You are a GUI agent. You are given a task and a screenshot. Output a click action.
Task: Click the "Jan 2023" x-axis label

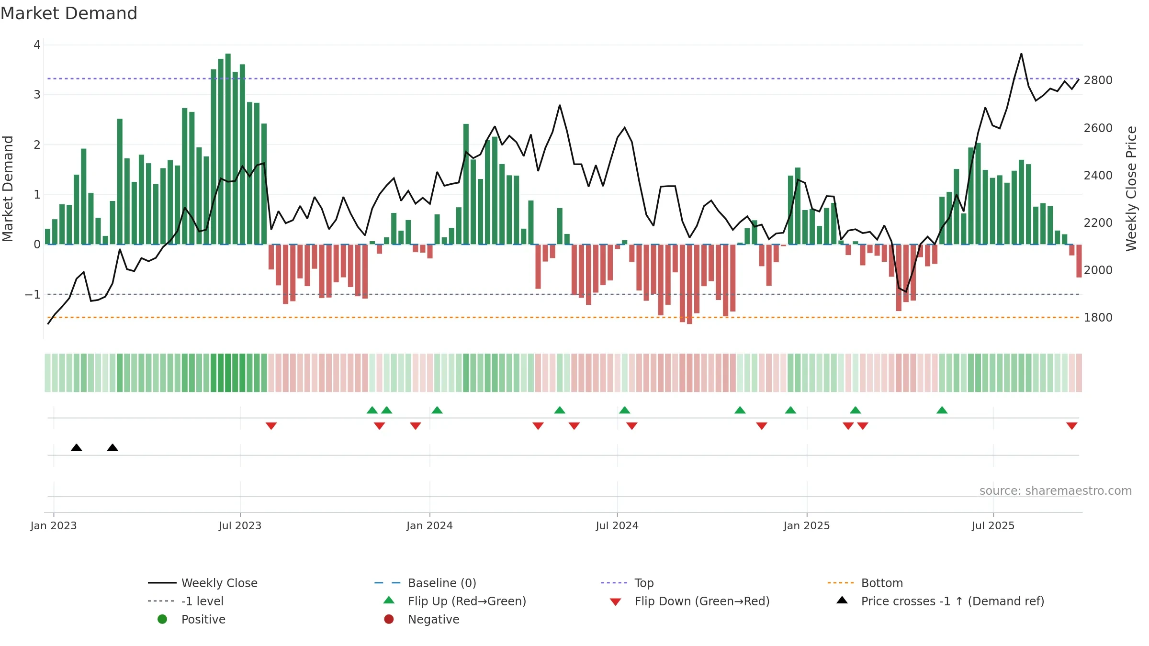[x=54, y=525]
